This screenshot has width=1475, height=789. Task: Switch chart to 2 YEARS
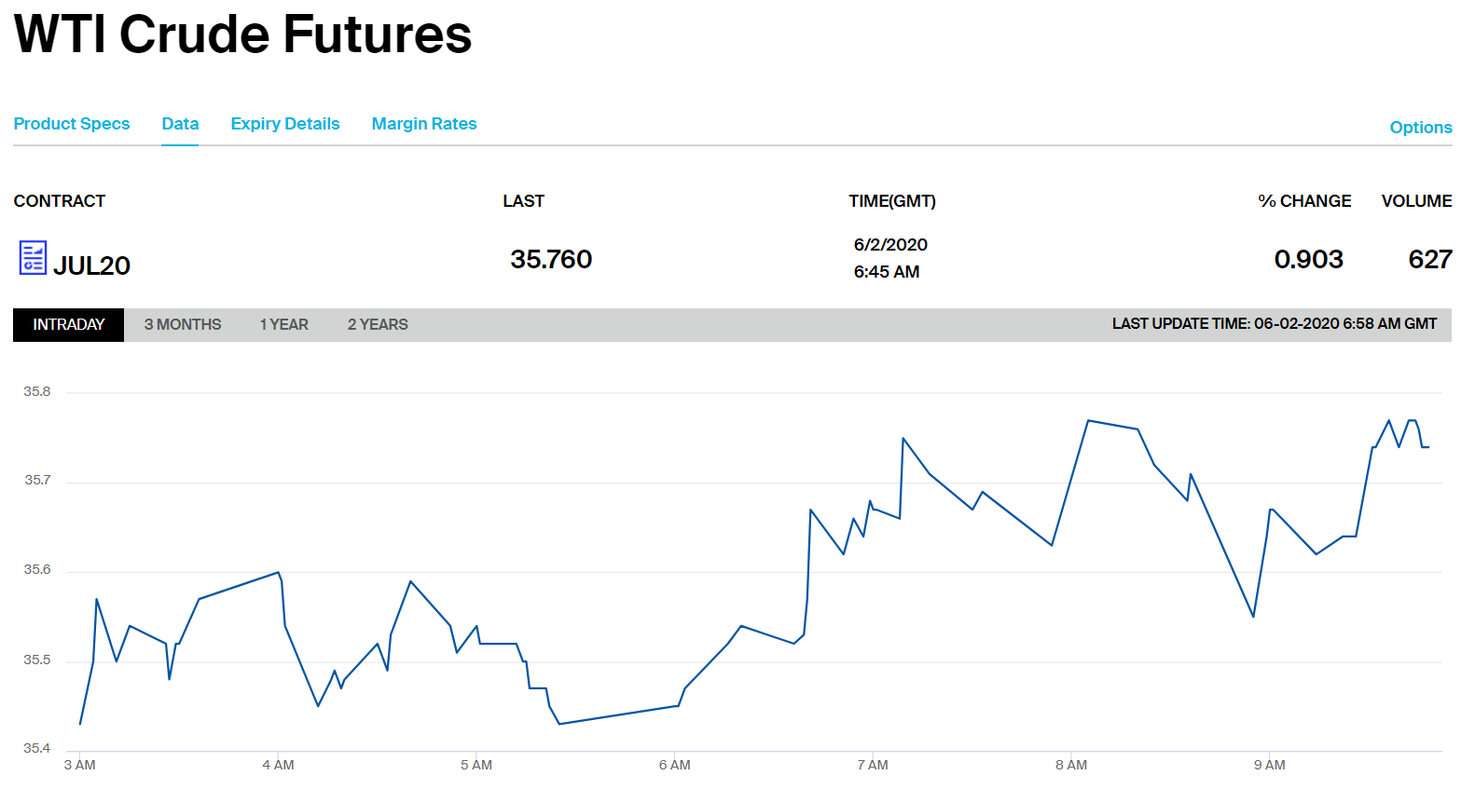click(x=378, y=324)
